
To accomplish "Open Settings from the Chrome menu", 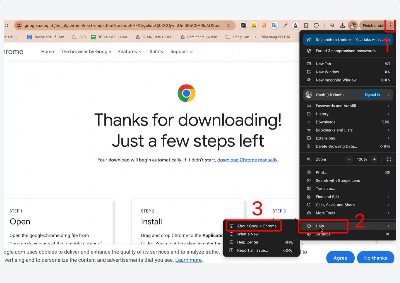I will coord(348,234).
